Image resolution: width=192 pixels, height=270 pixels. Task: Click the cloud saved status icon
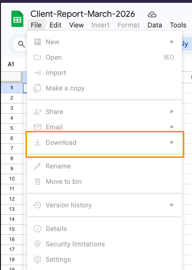click(x=152, y=14)
